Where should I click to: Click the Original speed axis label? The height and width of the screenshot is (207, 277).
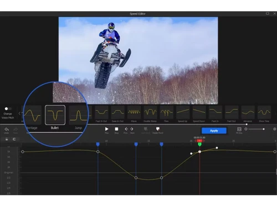pos(8,173)
